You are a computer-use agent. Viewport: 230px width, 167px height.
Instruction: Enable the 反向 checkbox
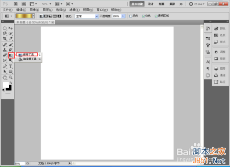(x=131, y=16)
